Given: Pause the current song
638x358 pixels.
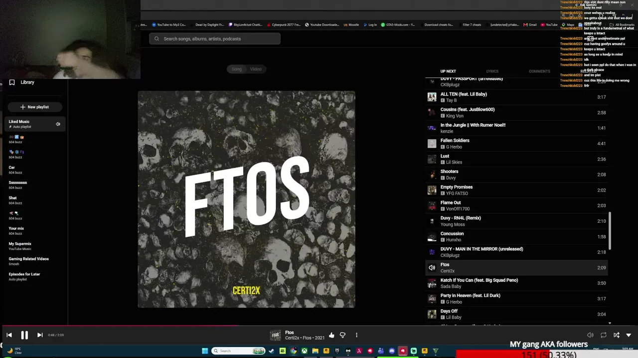Looking at the screenshot, I should click(x=24, y=335).
